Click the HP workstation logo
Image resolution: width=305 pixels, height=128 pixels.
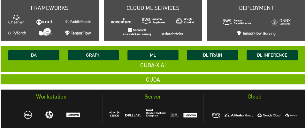tap(49, 115)
